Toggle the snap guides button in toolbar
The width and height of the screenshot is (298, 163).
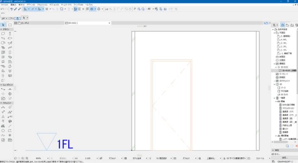point(33,9)
